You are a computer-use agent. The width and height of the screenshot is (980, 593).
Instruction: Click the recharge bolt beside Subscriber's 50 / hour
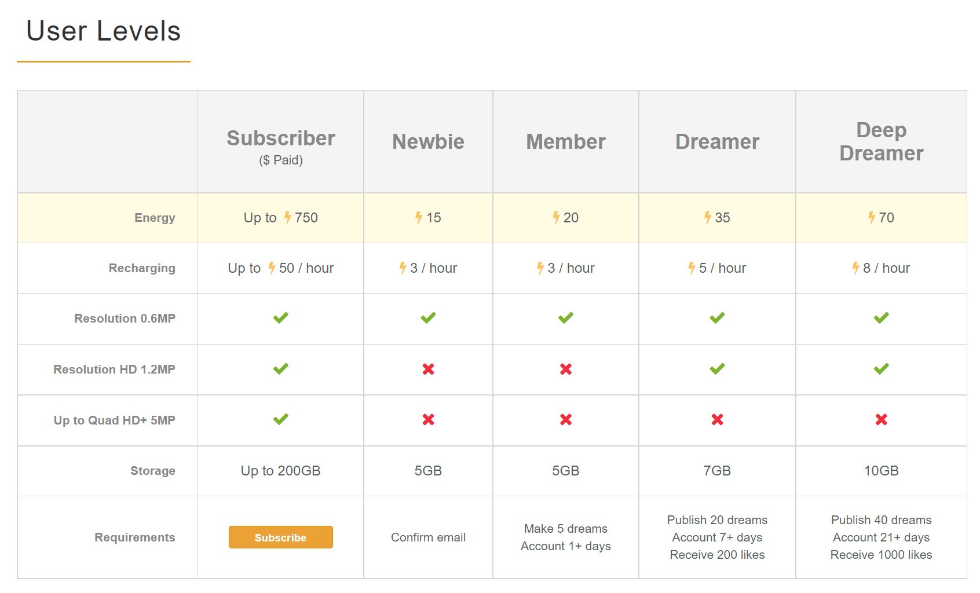coord(272,268)
